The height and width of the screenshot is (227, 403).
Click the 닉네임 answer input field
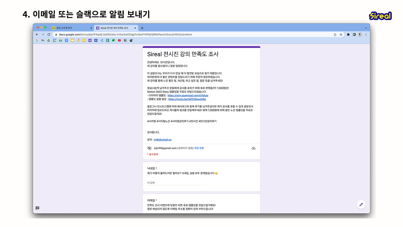pyautogui.click(x=174, y=183)
